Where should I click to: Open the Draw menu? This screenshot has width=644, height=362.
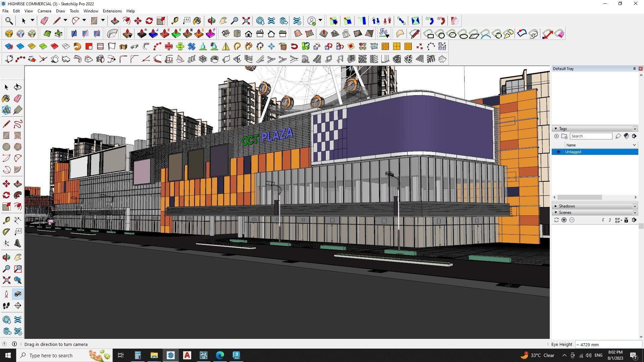[60, 11]
